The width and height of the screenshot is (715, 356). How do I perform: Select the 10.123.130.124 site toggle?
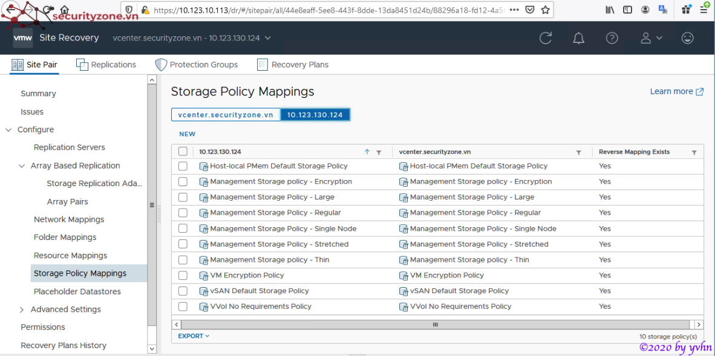pos(315,115)
